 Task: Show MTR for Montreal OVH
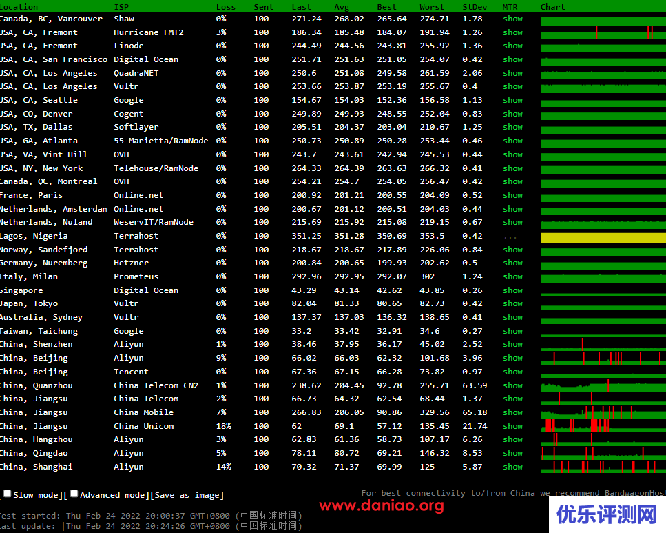(512, 181)
